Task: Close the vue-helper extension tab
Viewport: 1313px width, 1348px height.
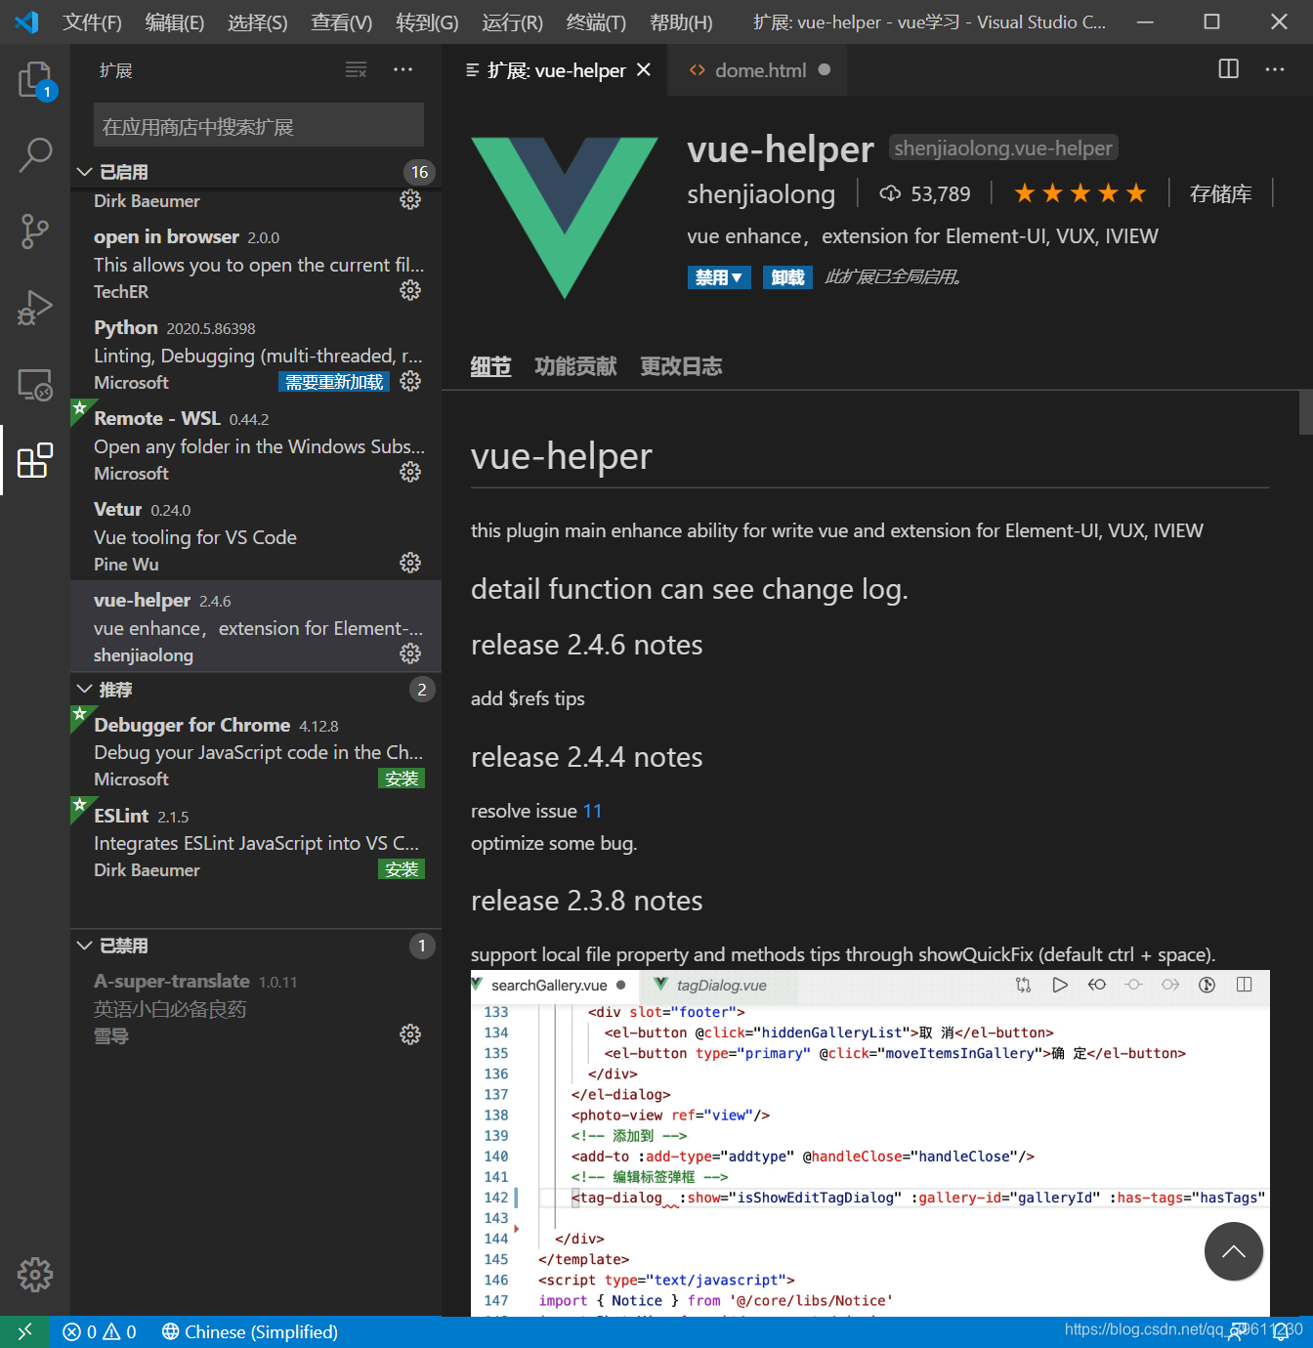Action: coord(644,70)
